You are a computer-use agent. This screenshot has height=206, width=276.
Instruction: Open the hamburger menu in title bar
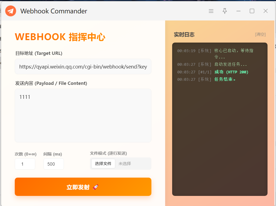[211, 11]
